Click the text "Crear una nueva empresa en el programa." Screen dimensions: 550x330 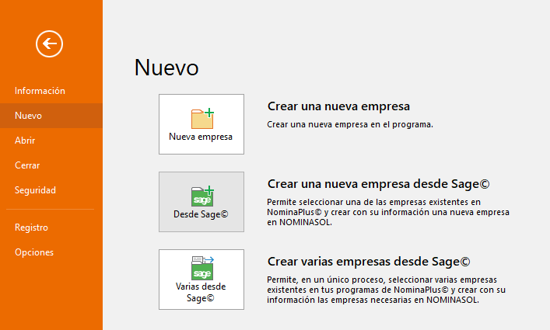(x=350, y=124)
